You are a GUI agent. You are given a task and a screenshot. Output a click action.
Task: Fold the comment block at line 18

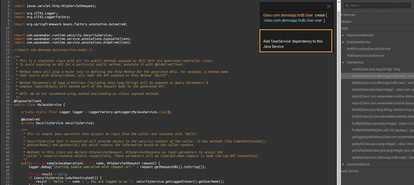[11, 57]
